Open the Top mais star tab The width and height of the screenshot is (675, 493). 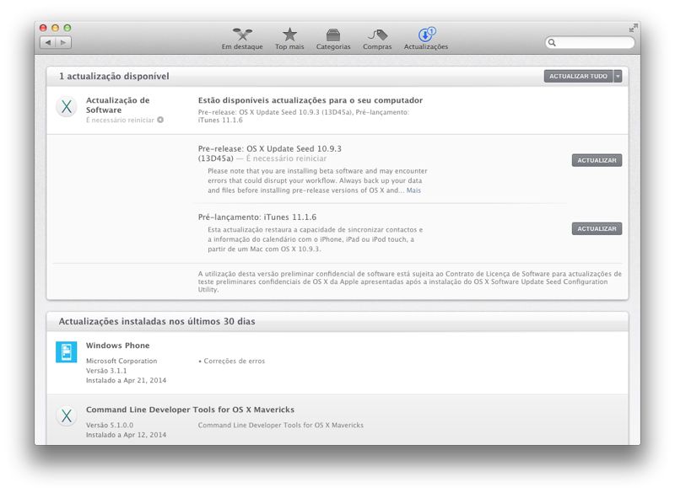tap(289, 39)
